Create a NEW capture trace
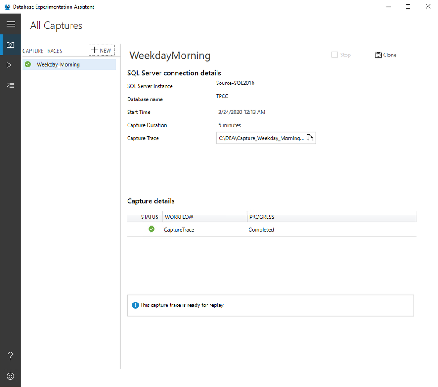 [x=102, y=50]
